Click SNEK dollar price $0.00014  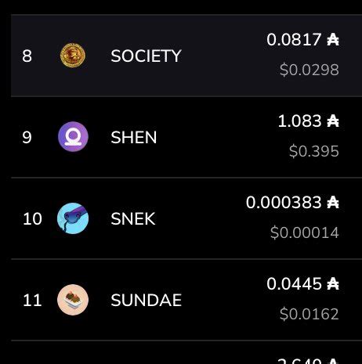[305, 232]
